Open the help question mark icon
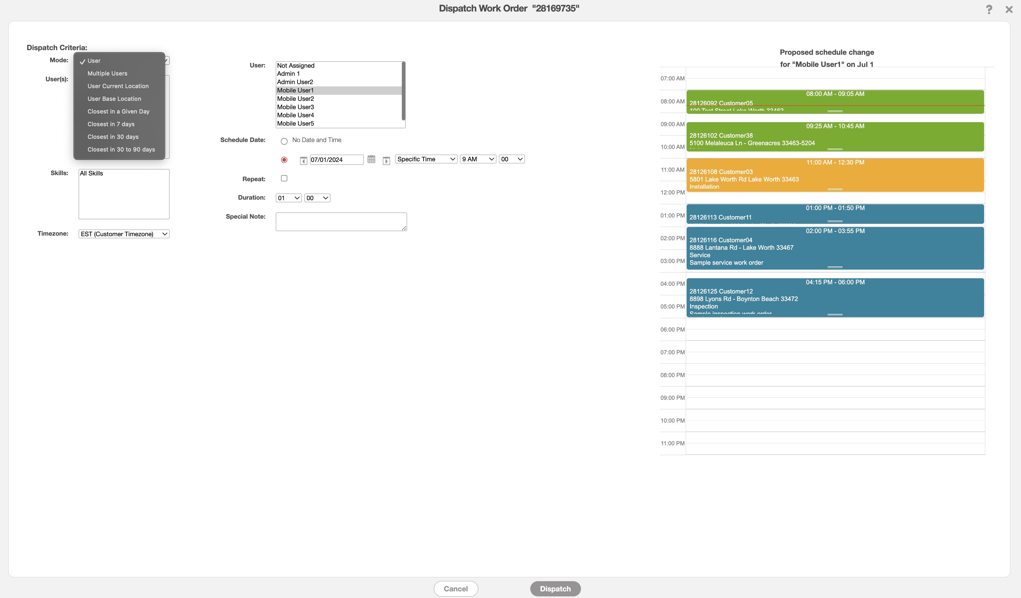 click(989, 9)
